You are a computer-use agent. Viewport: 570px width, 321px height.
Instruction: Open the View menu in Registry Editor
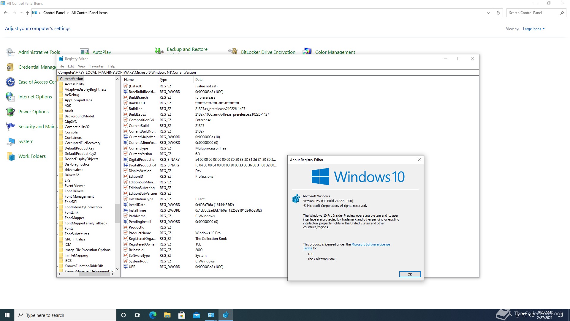coord(82,66)
